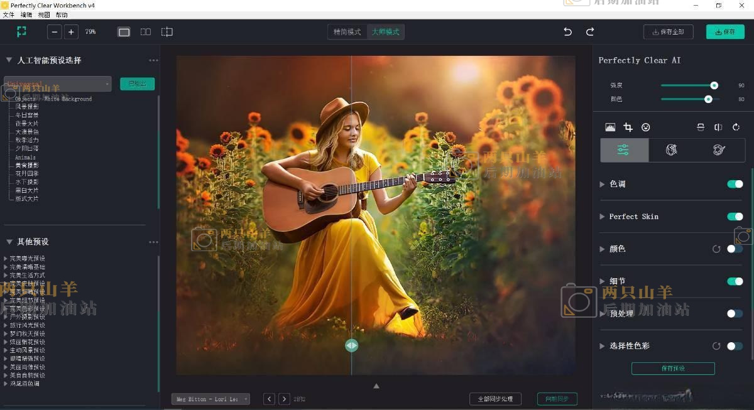
Task: Click the 强度 slider handle
Action: (x=714, y=85)
